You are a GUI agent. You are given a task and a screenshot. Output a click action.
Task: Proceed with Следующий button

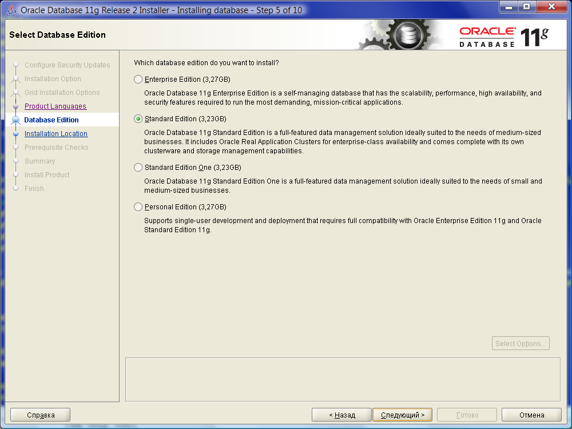coord(402,415)
